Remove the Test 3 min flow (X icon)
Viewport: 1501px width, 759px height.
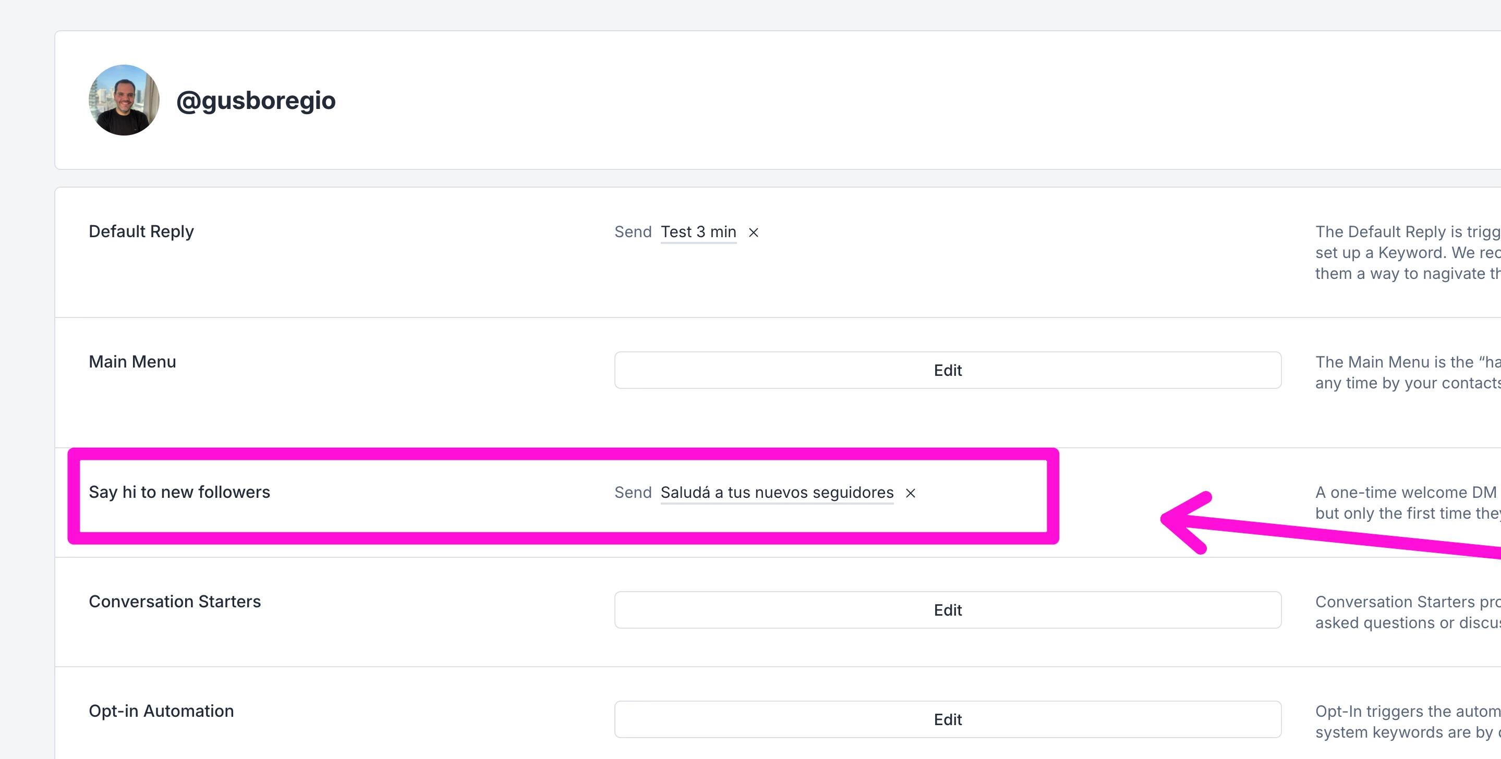[754, 232]
